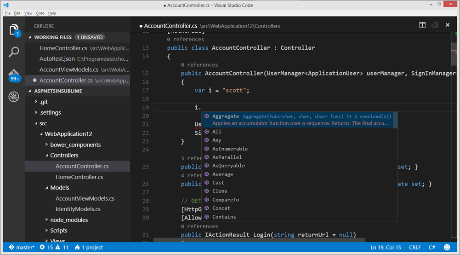The height and width of the screenshot is (255, 460).
Task: Open the Search view icon
Action: (14, 52)
